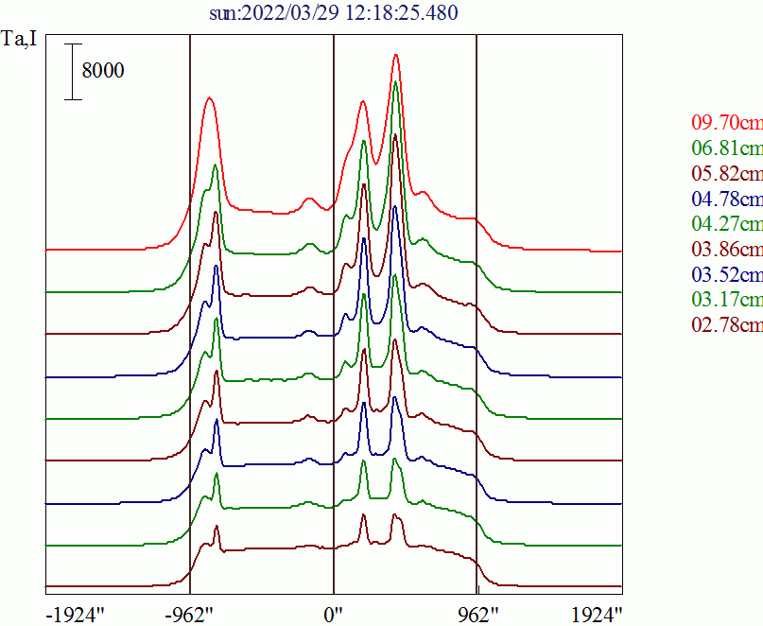Click the 8000 scale bar label
This screenshot has height=626, width=763.
pos(103,71)
